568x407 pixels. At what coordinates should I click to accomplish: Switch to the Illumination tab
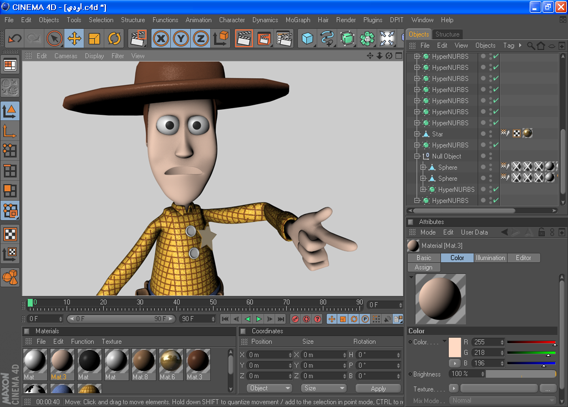[x=490, y=258]
